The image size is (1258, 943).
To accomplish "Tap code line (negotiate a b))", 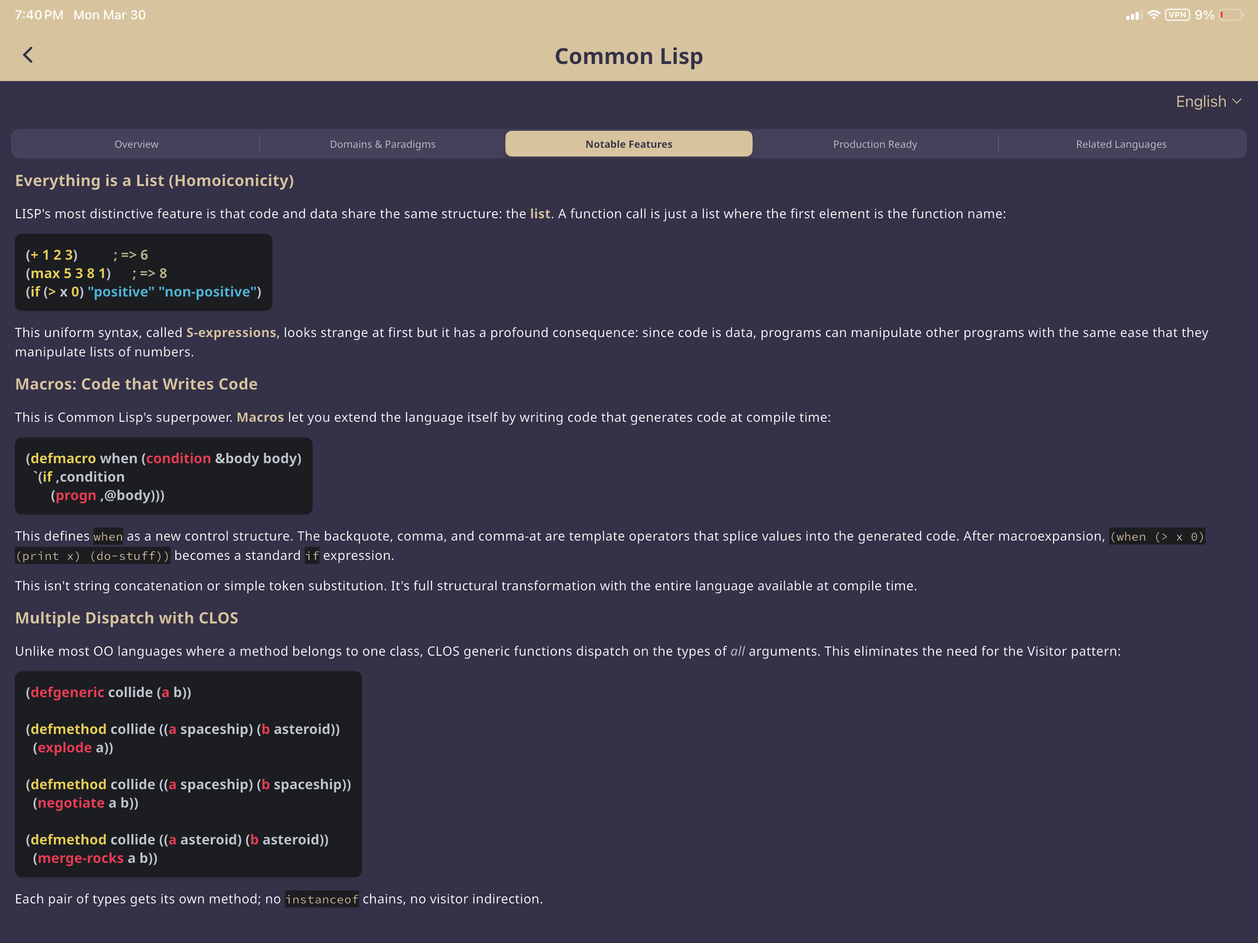I will point(85,803).
